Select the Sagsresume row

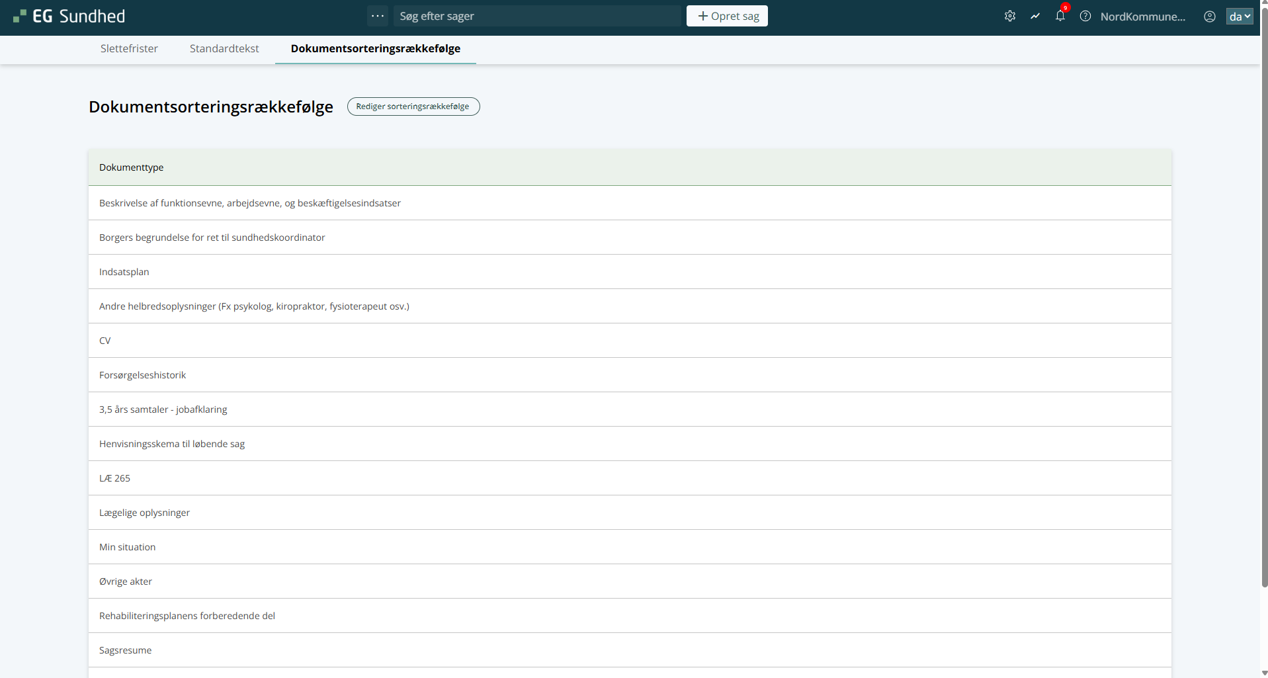[125, 650]
